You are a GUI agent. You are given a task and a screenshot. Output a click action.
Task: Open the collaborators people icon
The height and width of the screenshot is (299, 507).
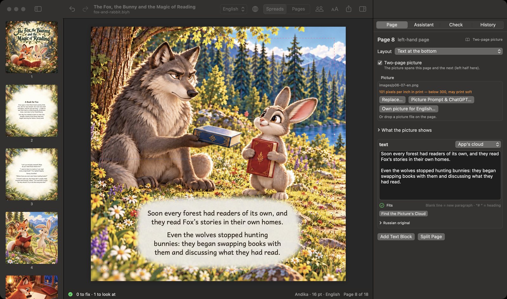coord(319,9)
